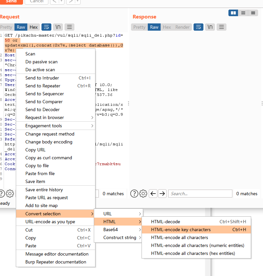Viewport: 263px width, 276px height.
Task: Go to previous match with left arrow
Action: pos(153,194)
